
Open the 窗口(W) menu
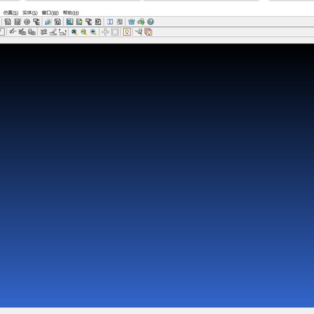point(50,13)
